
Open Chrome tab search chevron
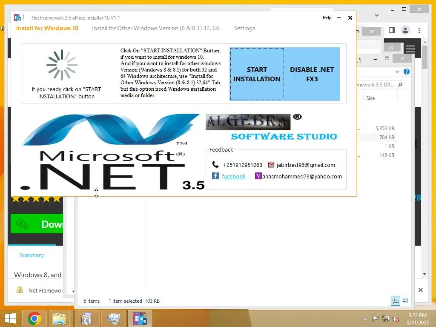point(376,15)
